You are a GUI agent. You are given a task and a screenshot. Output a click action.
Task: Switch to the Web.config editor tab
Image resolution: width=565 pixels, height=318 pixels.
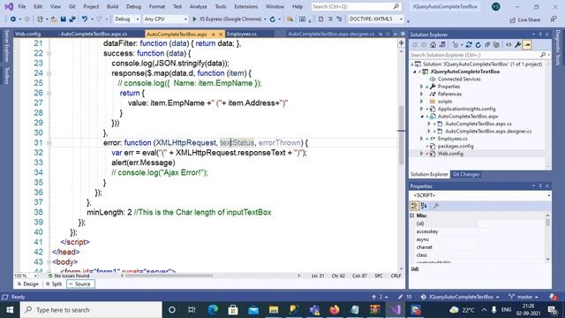(x=27, y=34)
